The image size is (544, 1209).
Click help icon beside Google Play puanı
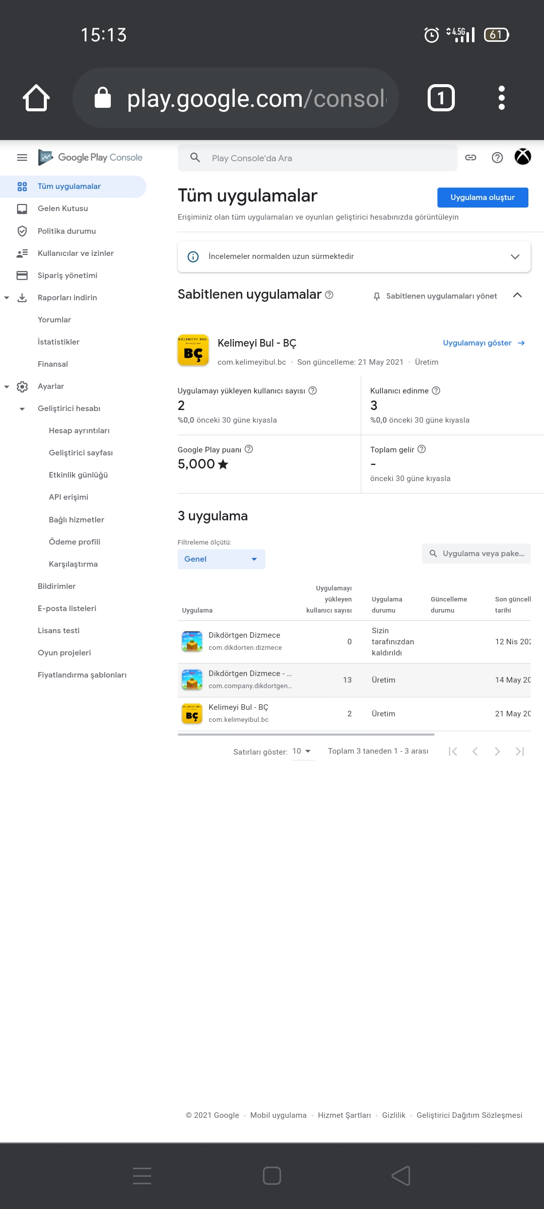pyautogui.click(x=249, y=449)
